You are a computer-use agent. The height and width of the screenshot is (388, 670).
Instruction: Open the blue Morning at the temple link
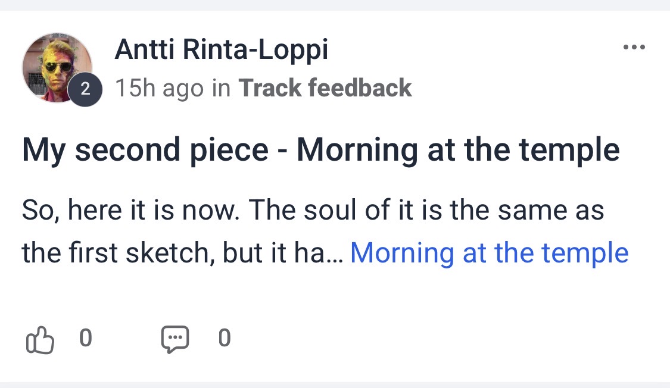[489, 254]
